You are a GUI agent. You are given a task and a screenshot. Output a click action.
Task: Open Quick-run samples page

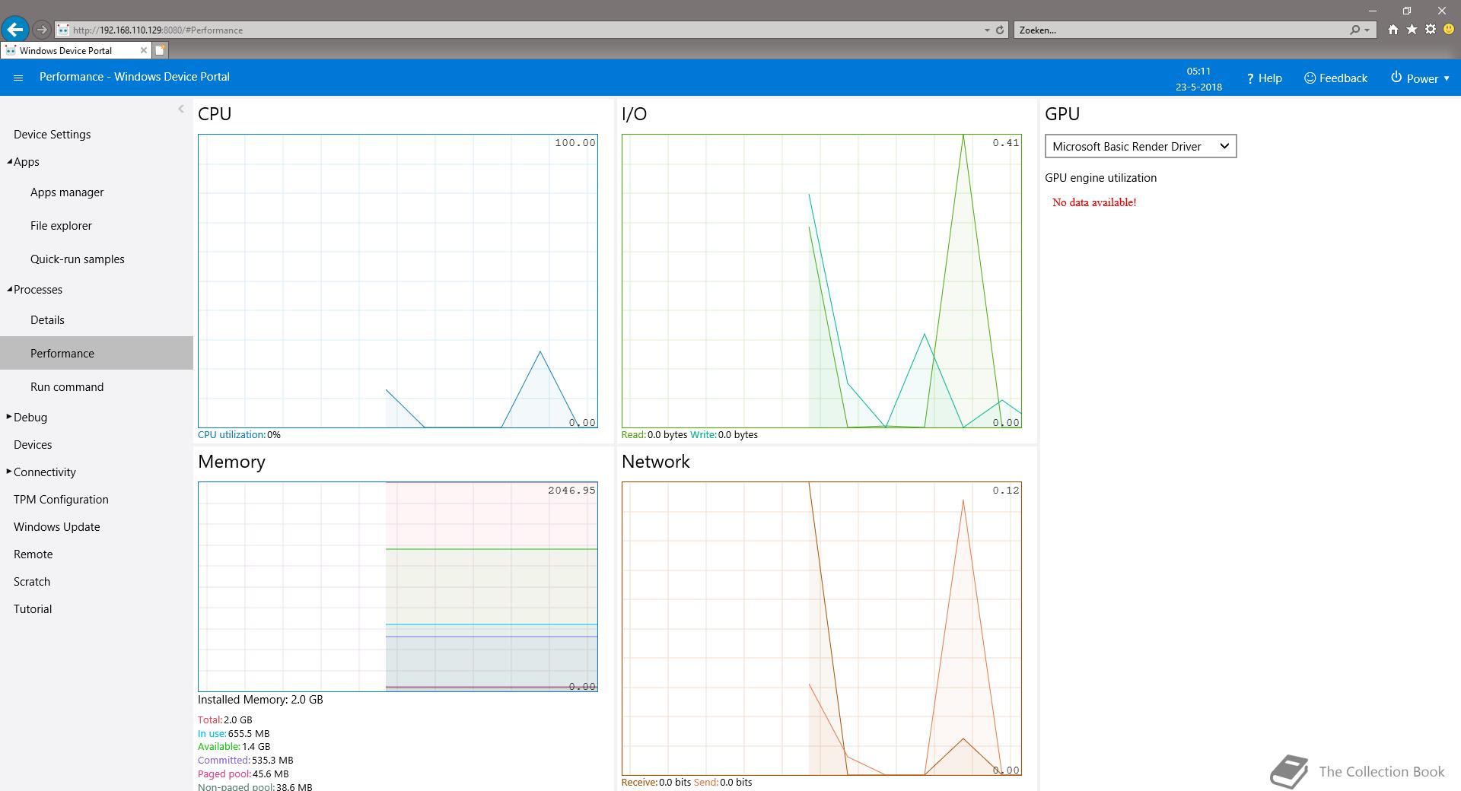tap(78, 259)
